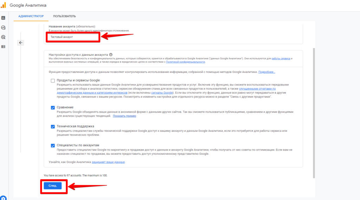
Task: Open the улучшенными отчетами по link
Action: 257,89
